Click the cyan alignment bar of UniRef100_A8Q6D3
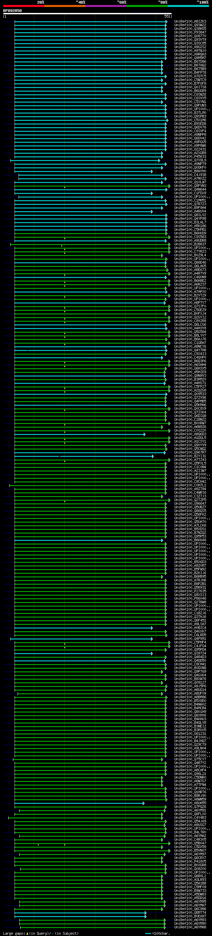 (x=80, y=434)
